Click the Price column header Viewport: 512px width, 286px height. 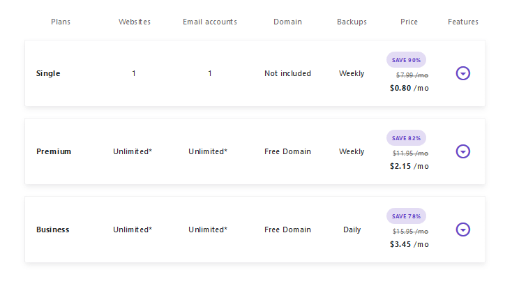(409, 22)
